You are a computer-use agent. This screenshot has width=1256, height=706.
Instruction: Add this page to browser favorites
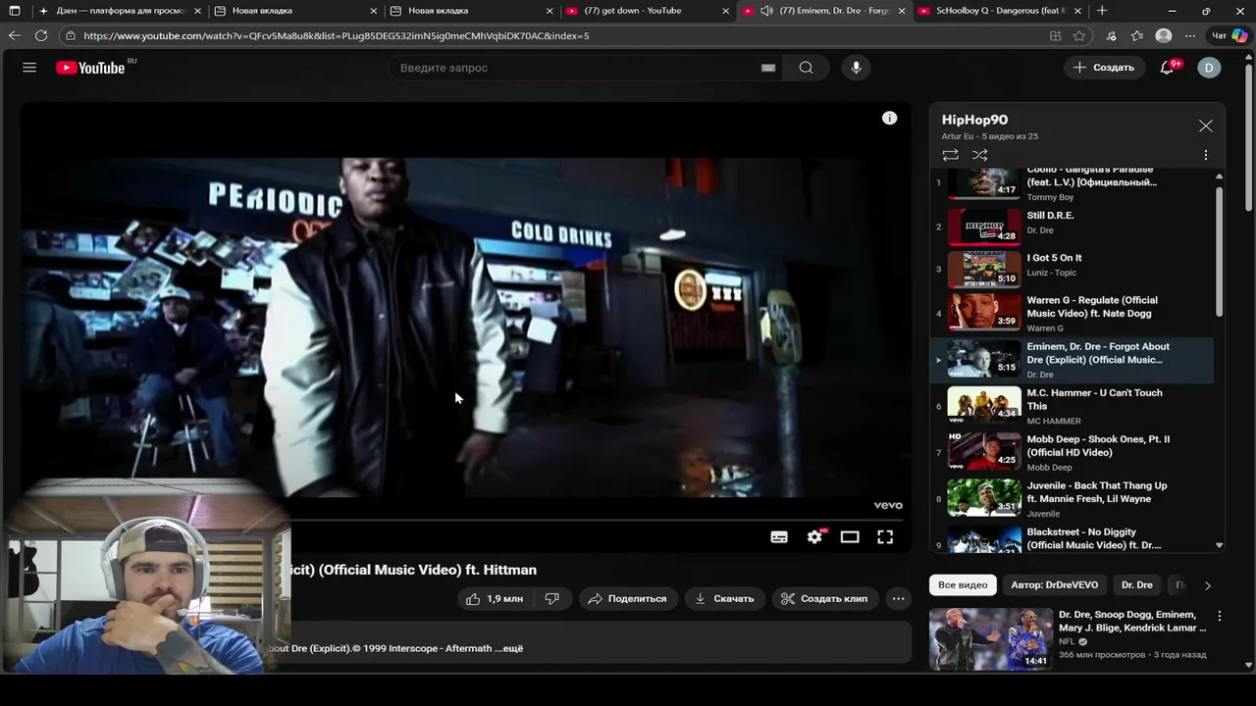click(x=1079, y=35)
